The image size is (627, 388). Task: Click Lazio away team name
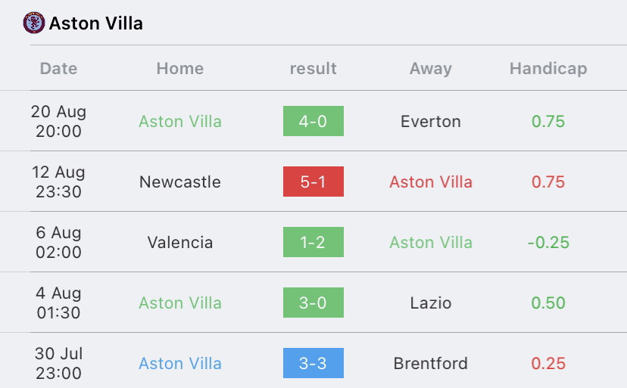(x=431, y=303)
